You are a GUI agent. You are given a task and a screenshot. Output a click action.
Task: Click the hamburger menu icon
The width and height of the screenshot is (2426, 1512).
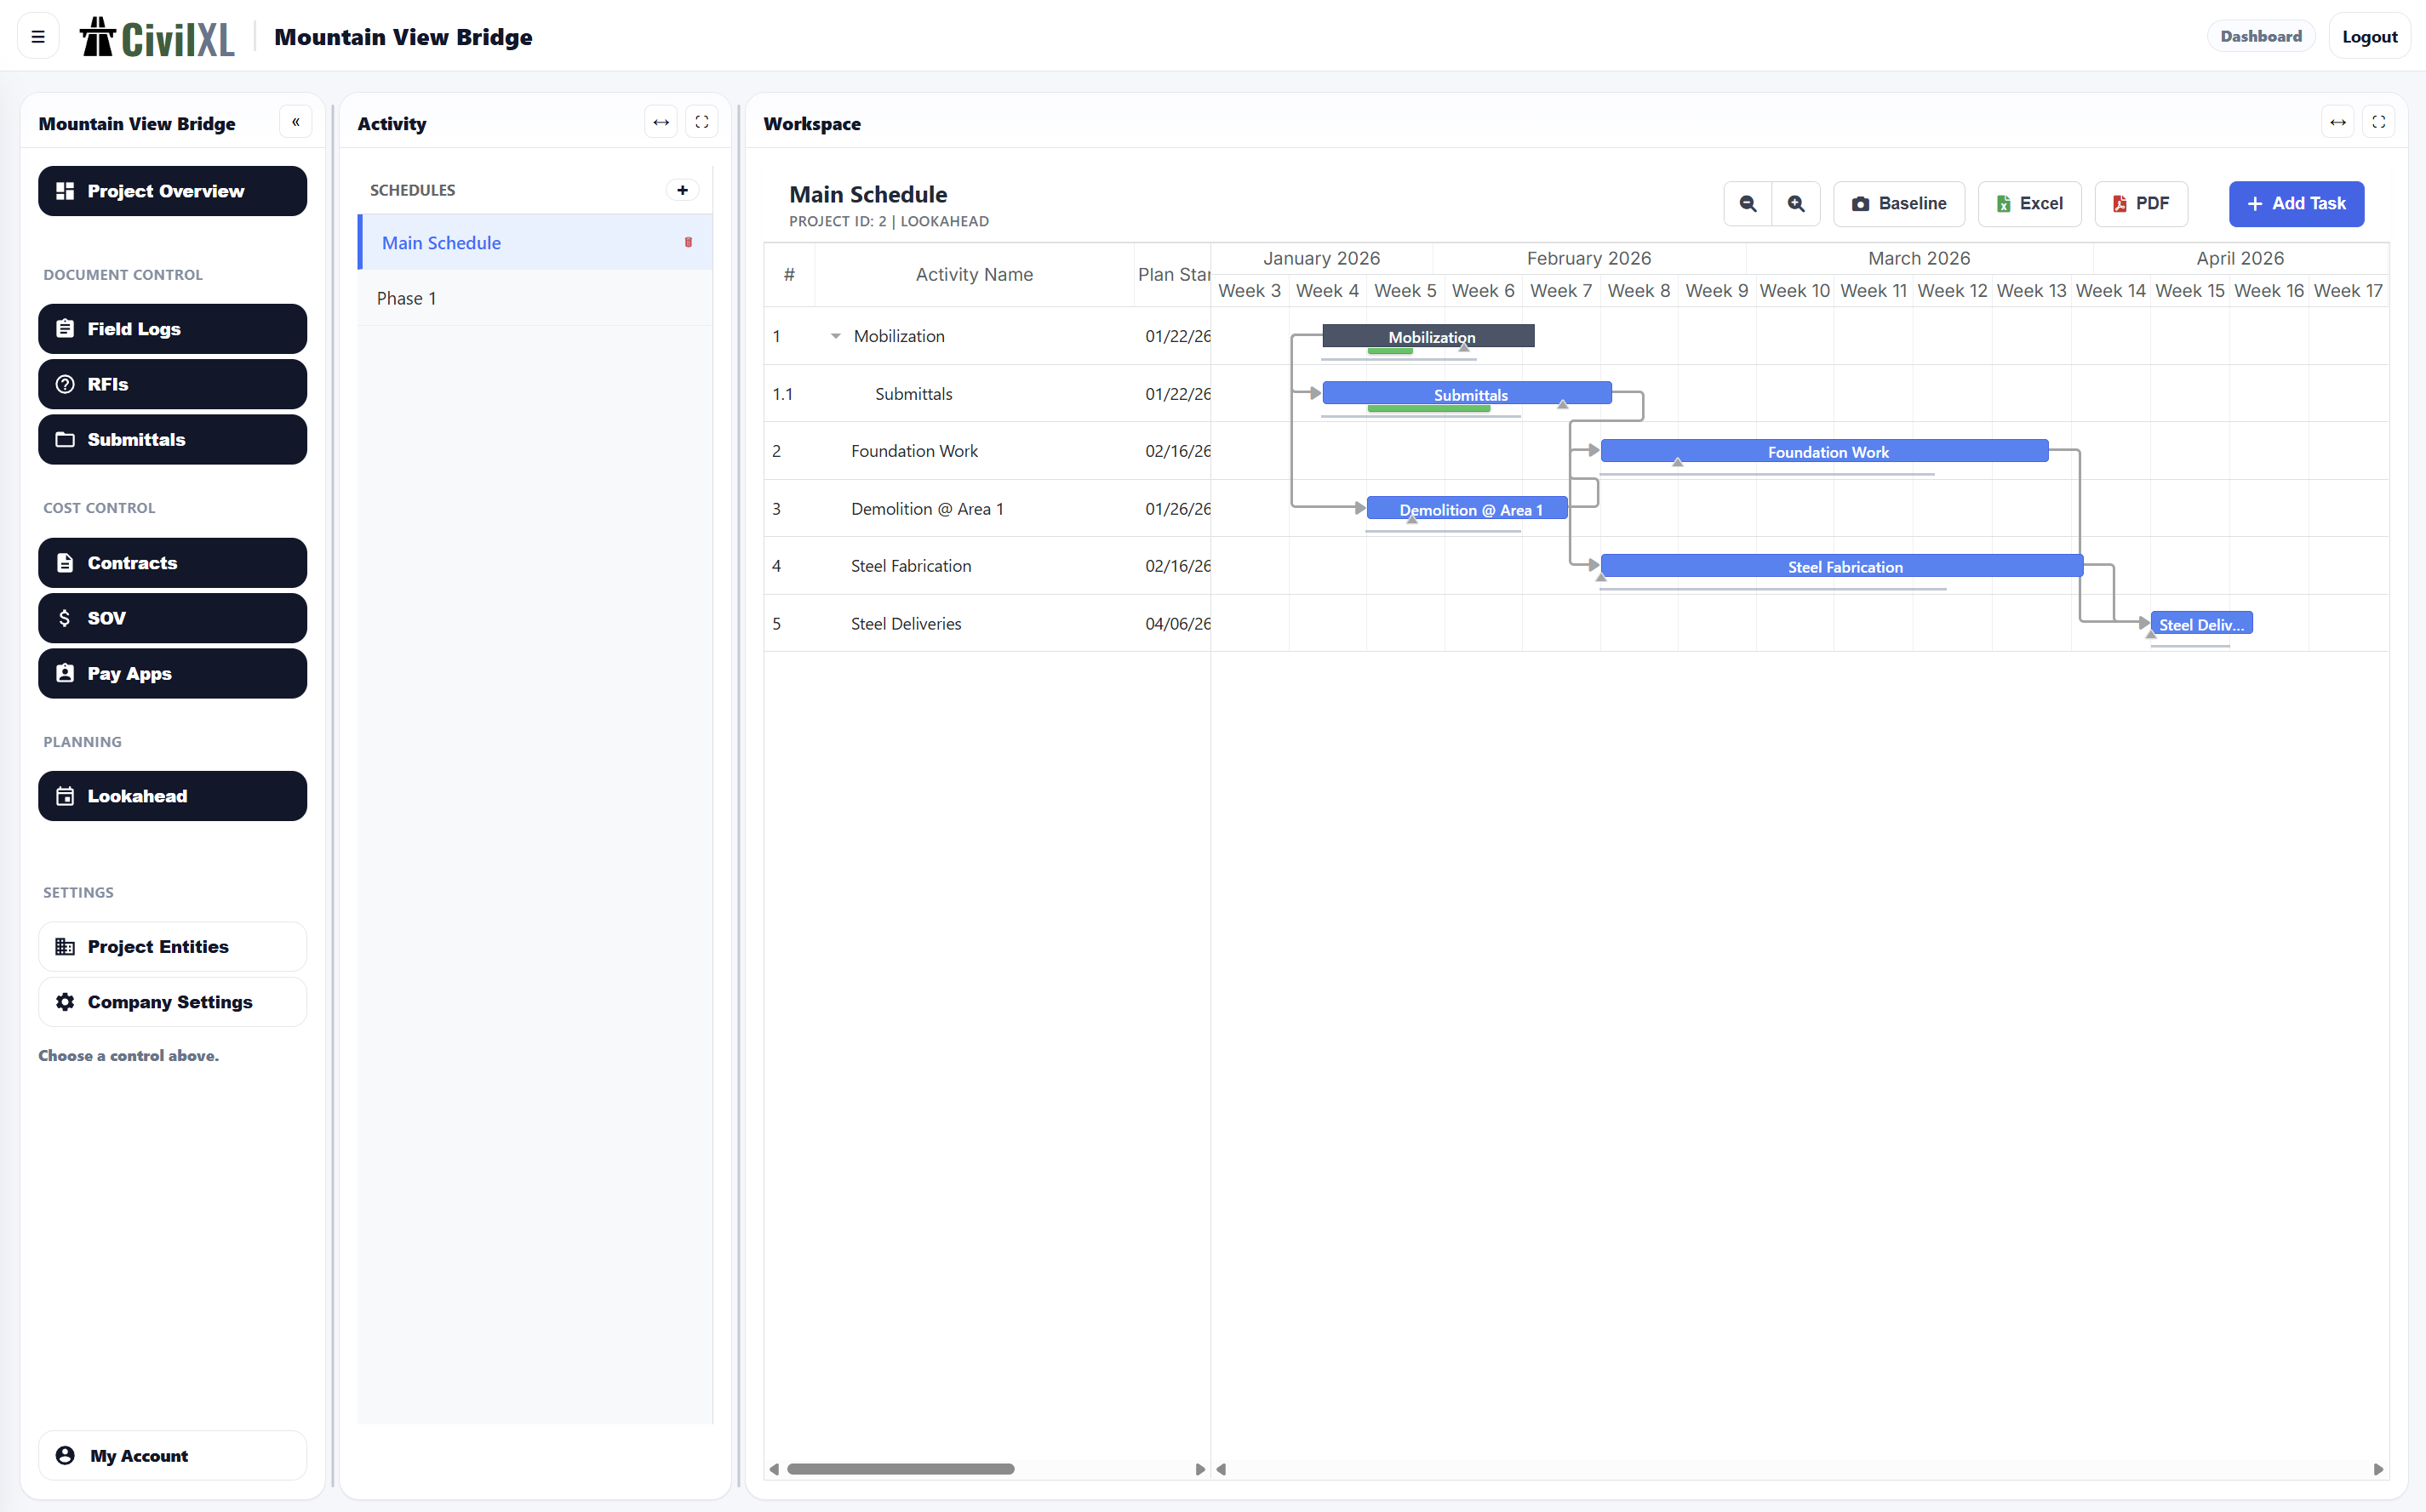[x=38, y=37]
